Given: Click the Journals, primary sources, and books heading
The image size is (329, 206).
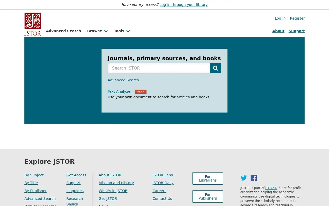Looking at the screenshot, I should [x=164, y=58].
